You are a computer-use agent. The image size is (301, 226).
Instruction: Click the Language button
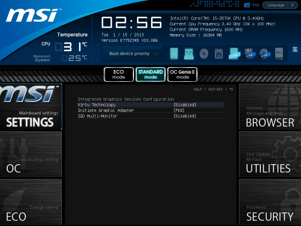[x=276, y=5]
